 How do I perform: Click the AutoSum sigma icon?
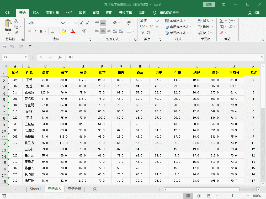[x=221, y=21]
